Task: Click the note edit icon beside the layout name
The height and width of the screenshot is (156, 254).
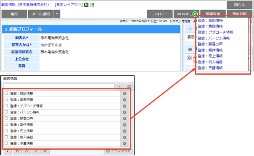Action: (92, 5)
